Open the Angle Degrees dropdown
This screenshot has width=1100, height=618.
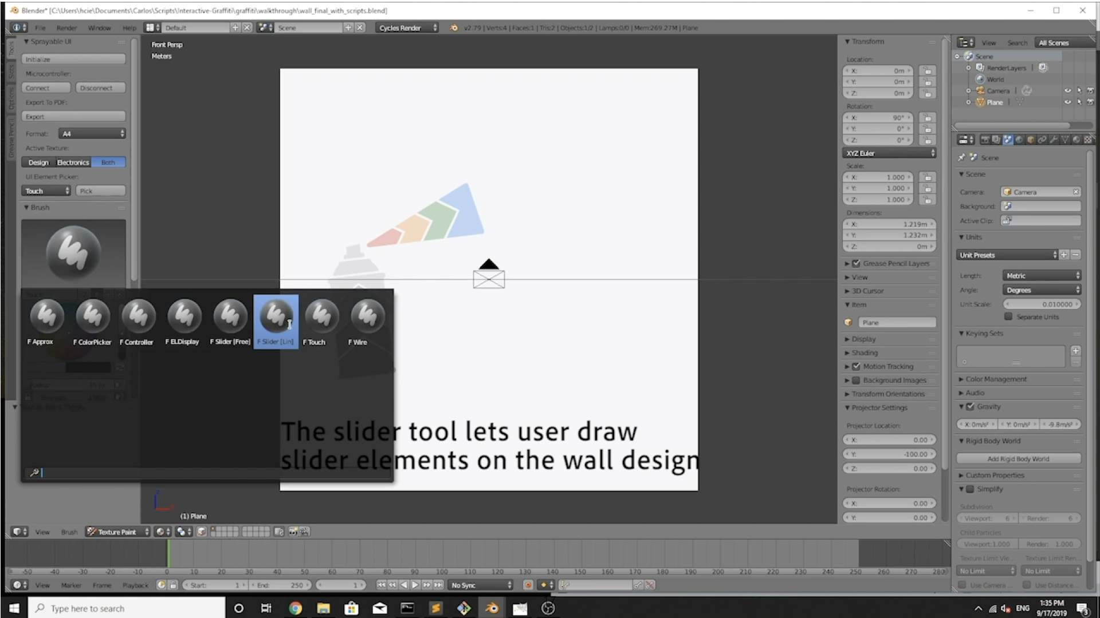pyautogui.click(x=1042, y=290)
